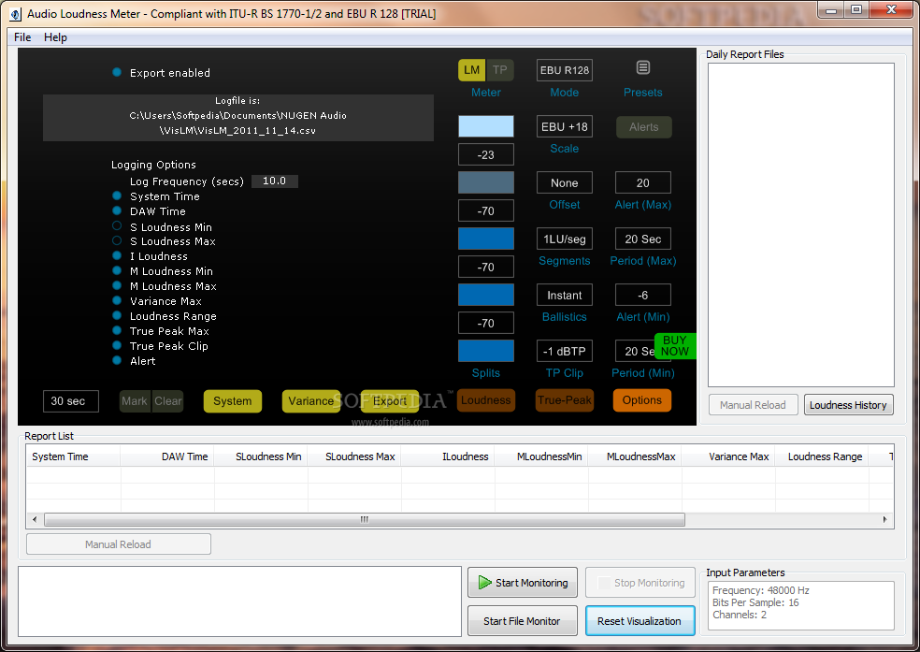
Task: Show the Variance panel
Action: [x=311, y=400]
